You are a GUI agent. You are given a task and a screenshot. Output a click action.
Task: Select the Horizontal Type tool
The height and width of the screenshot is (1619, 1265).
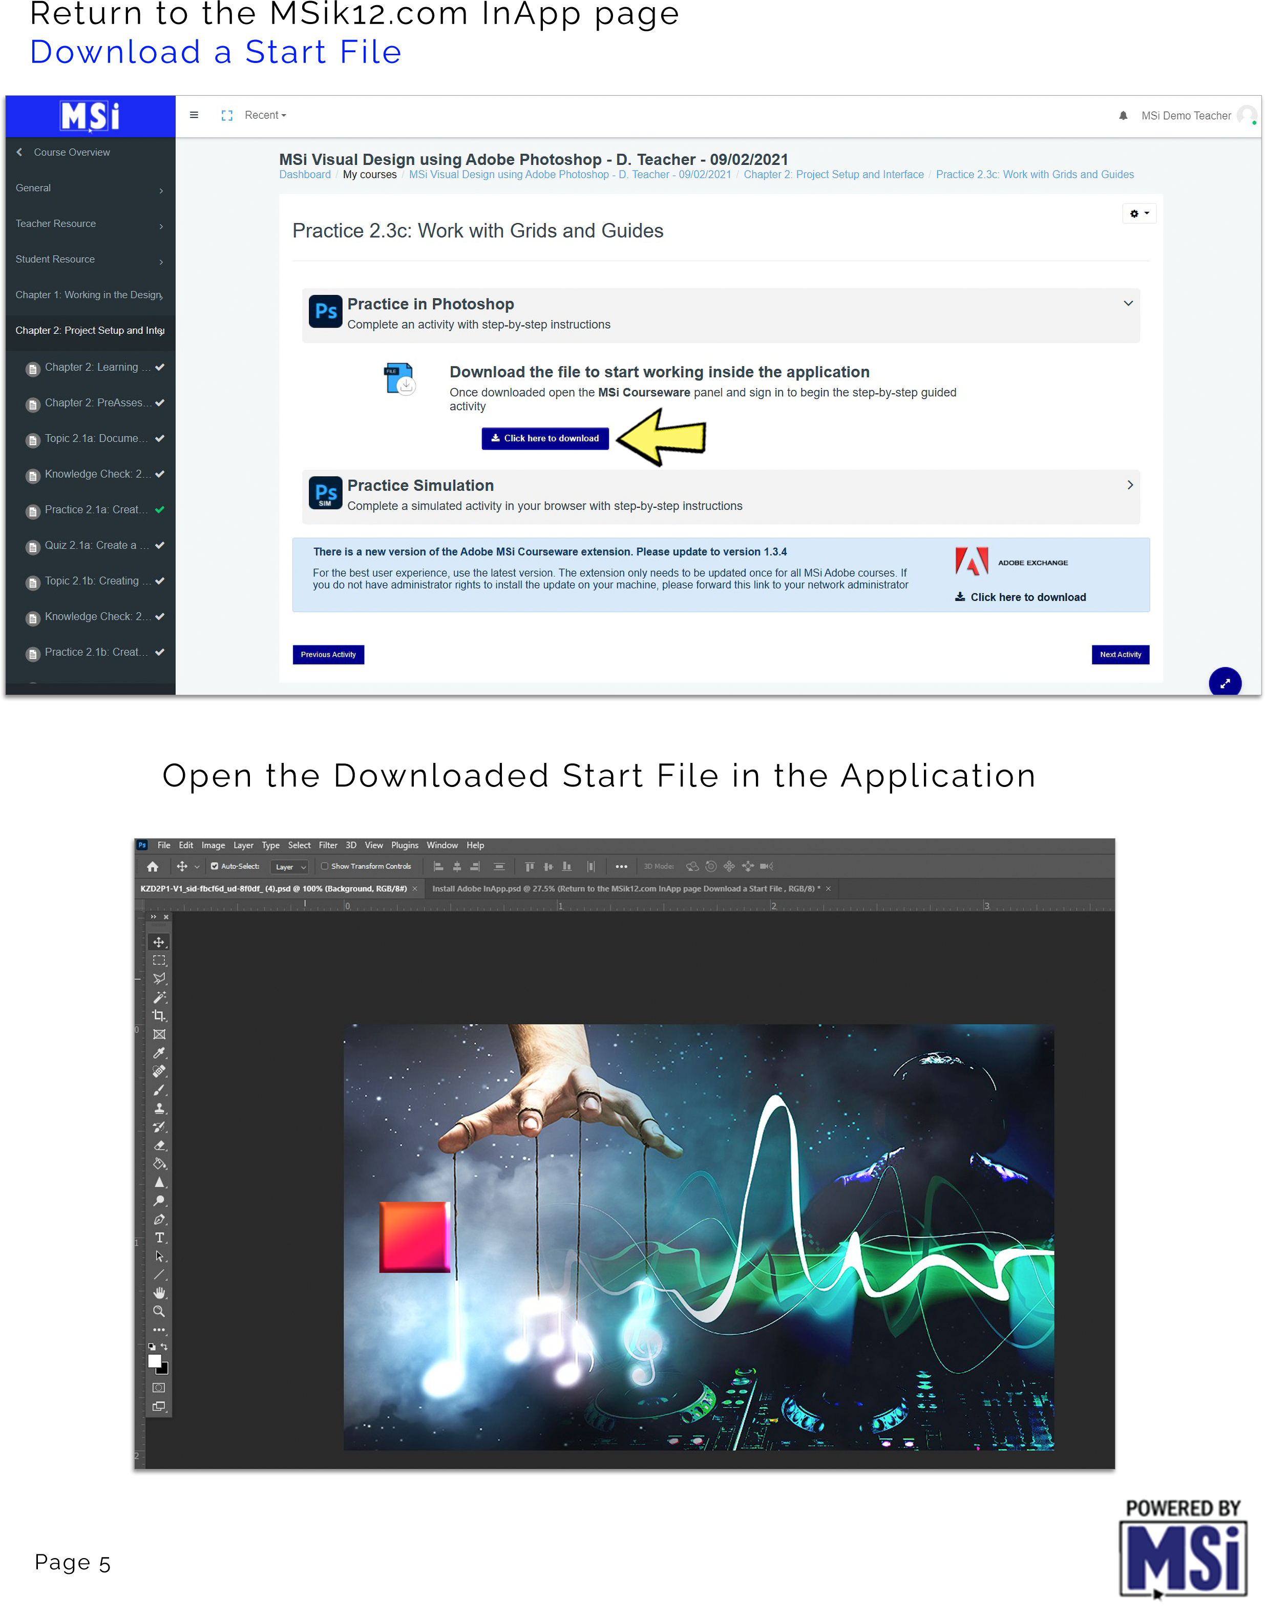click(x=159, y=1238)
